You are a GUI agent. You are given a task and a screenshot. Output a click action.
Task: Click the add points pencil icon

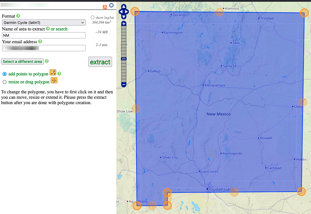coord(53,72)
